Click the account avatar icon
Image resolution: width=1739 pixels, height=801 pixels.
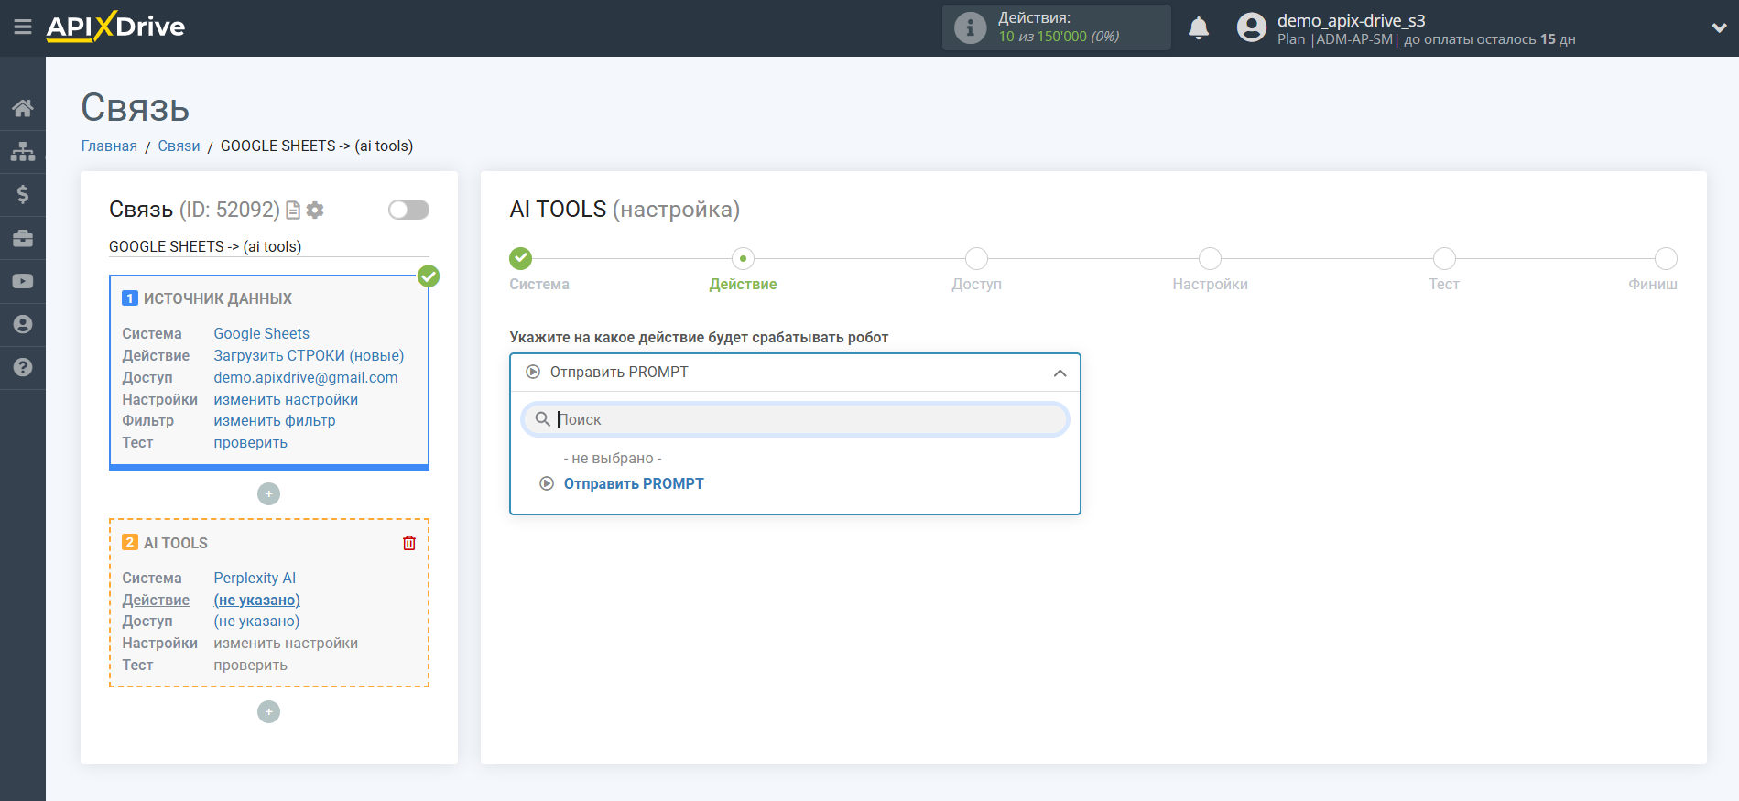click(1251, 27)
